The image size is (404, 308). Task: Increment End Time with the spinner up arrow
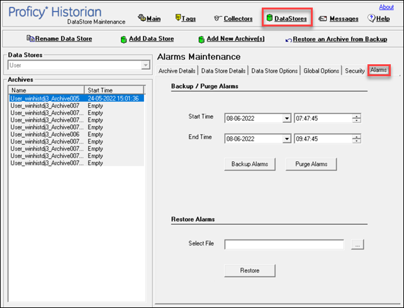pos(357,137)
